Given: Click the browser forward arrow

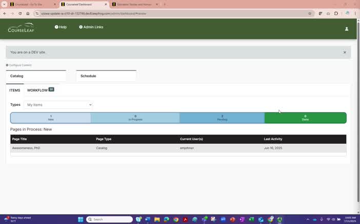Looking at the screenshot, I should tap(12, 13).
